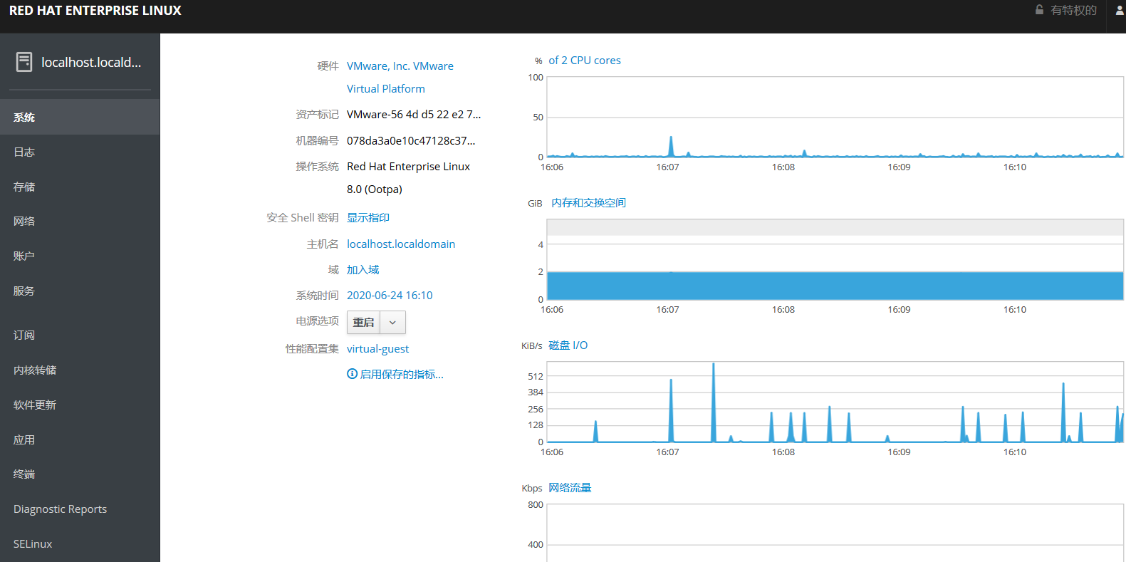The image size is (1126, 562).
Task: Open the 内存和交换空间 memory graph link
Action: point(588,202)
